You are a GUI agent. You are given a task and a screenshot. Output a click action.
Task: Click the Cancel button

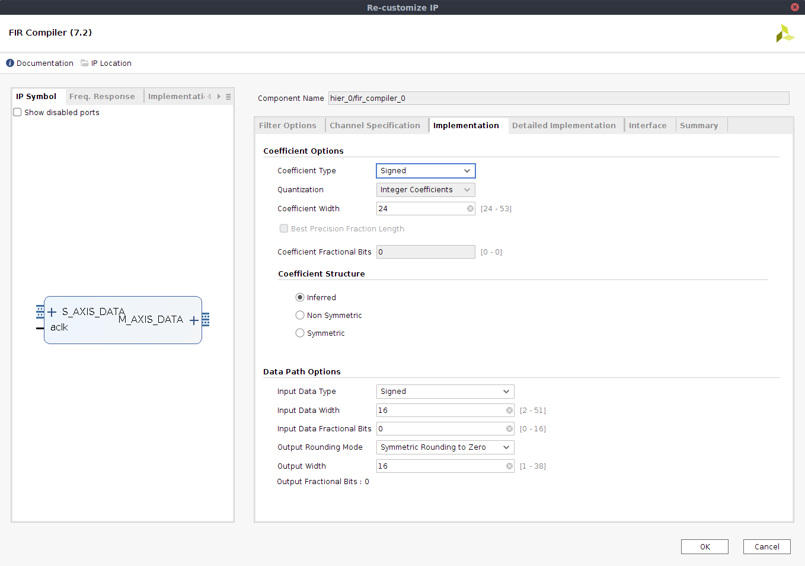[x=767, y=547]
